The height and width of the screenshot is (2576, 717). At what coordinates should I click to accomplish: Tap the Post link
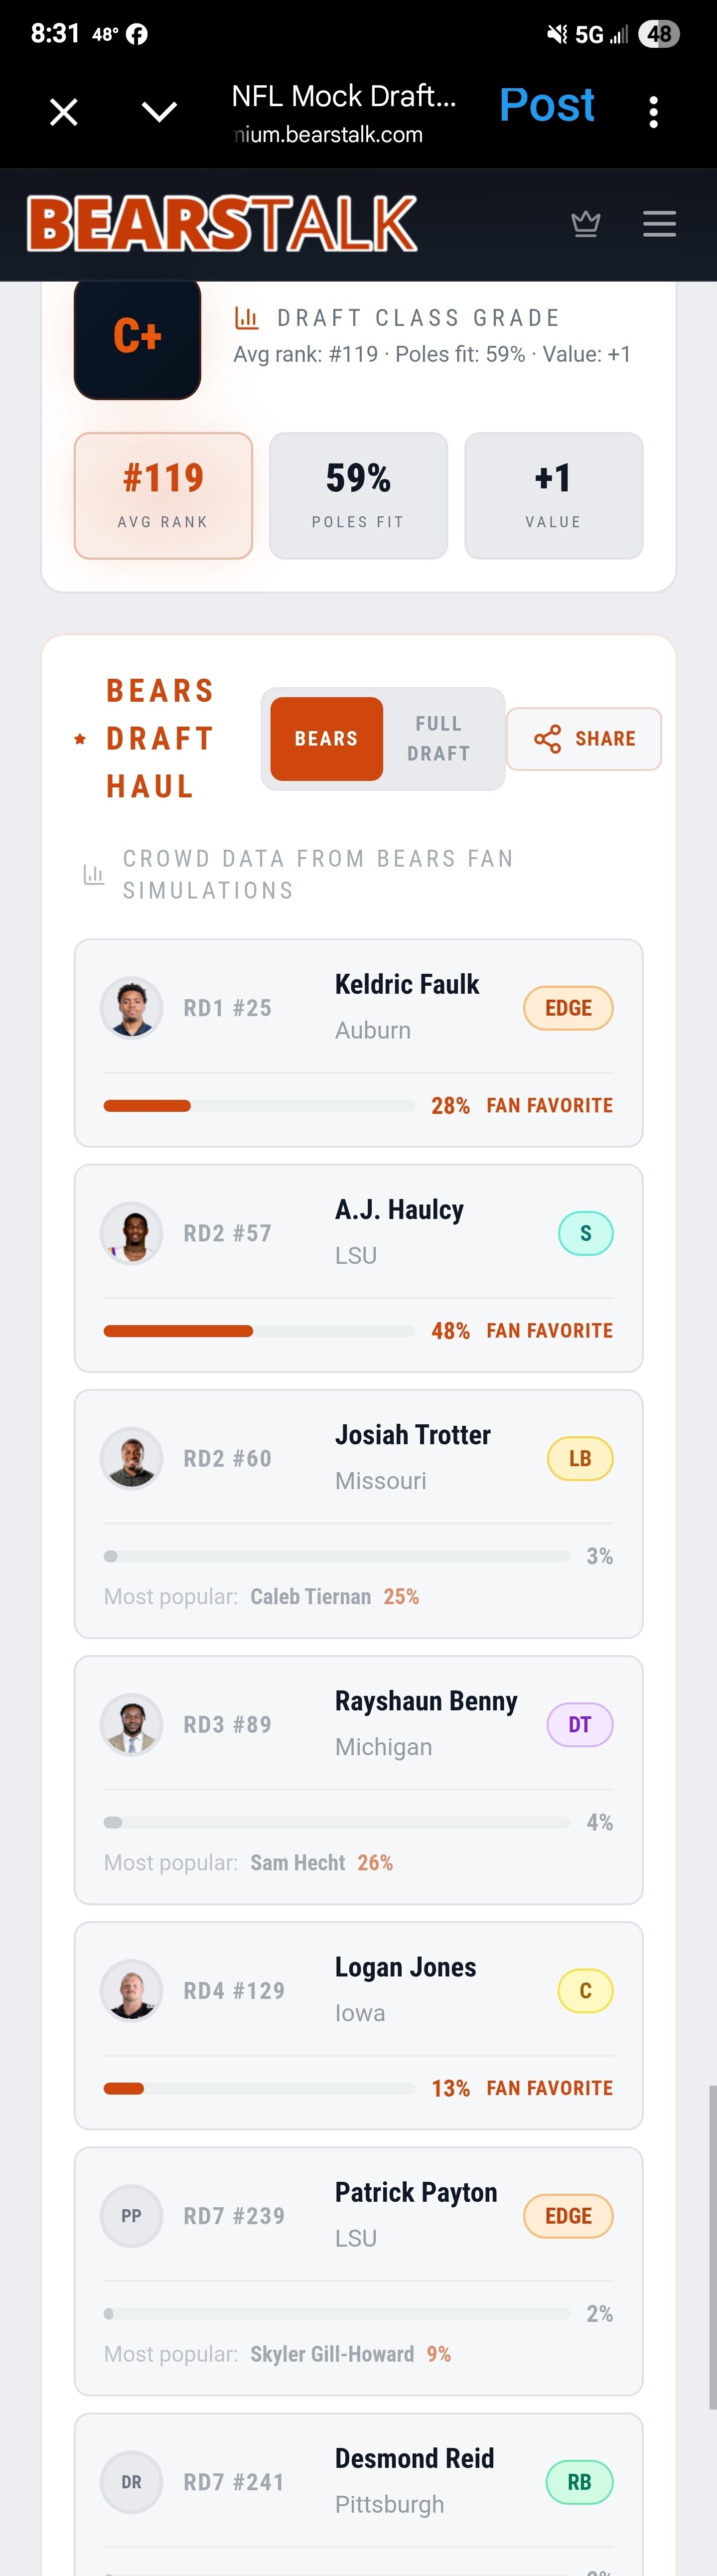click(546, 105)
